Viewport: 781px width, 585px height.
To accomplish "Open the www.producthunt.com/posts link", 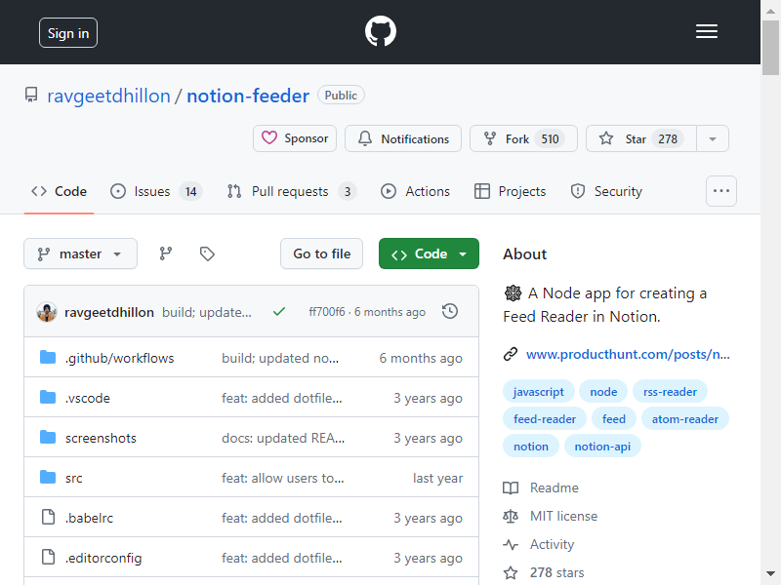I will tap(628, 354).
